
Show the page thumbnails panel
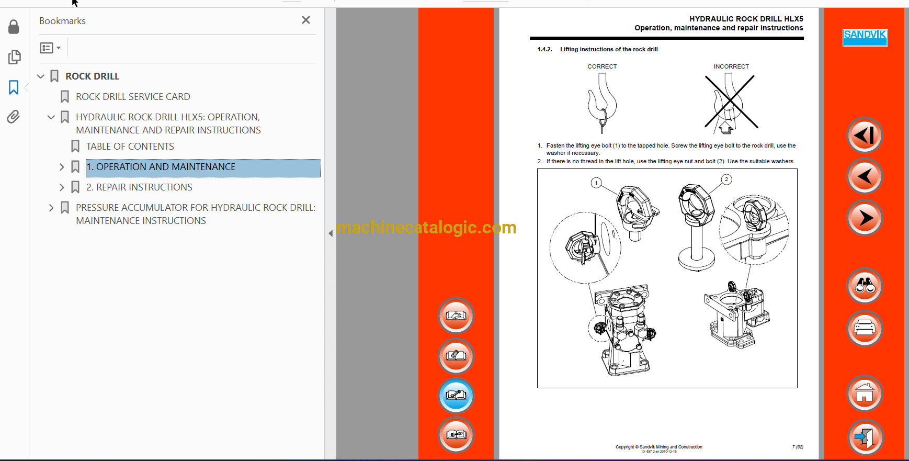point(14,57)
